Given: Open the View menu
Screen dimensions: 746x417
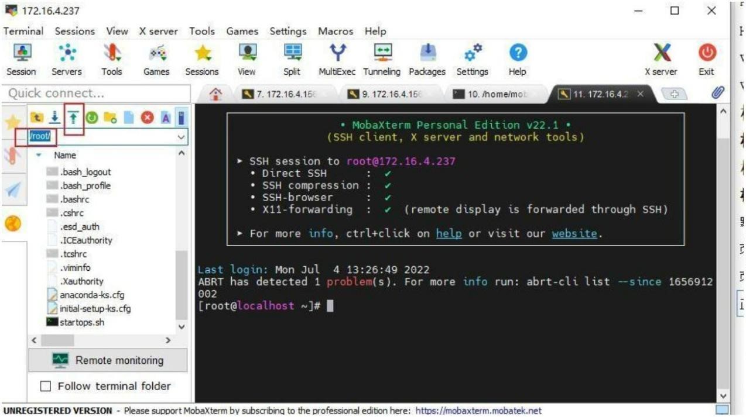Looking at the screenshot, I should pyautogui.click(x=117, y=31).
